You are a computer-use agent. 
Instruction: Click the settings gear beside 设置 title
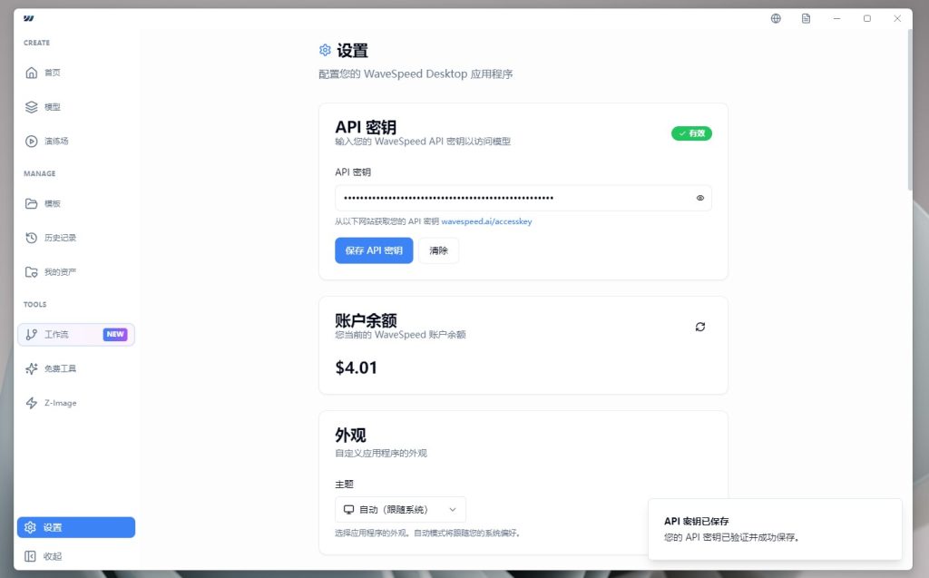[x=325, y=51]
